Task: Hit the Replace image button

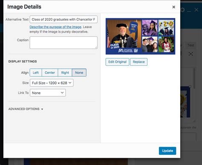Action: (x=139, y=62)
